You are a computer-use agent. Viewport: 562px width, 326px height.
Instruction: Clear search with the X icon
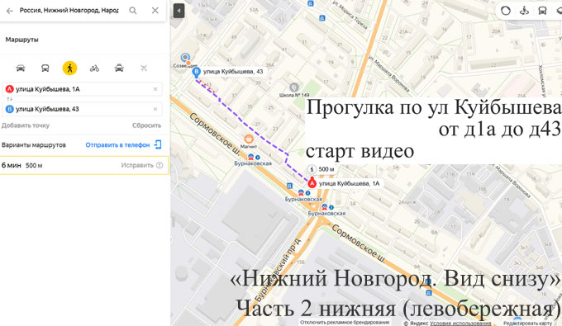tap(155, 11)
